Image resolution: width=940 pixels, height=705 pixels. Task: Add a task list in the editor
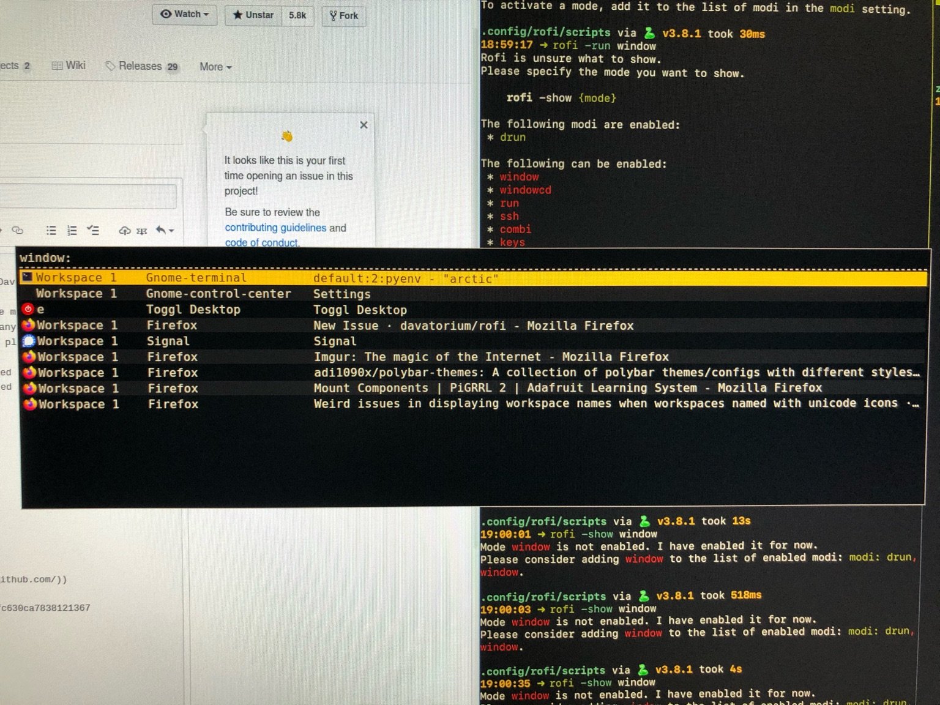(x=93, y=230)
